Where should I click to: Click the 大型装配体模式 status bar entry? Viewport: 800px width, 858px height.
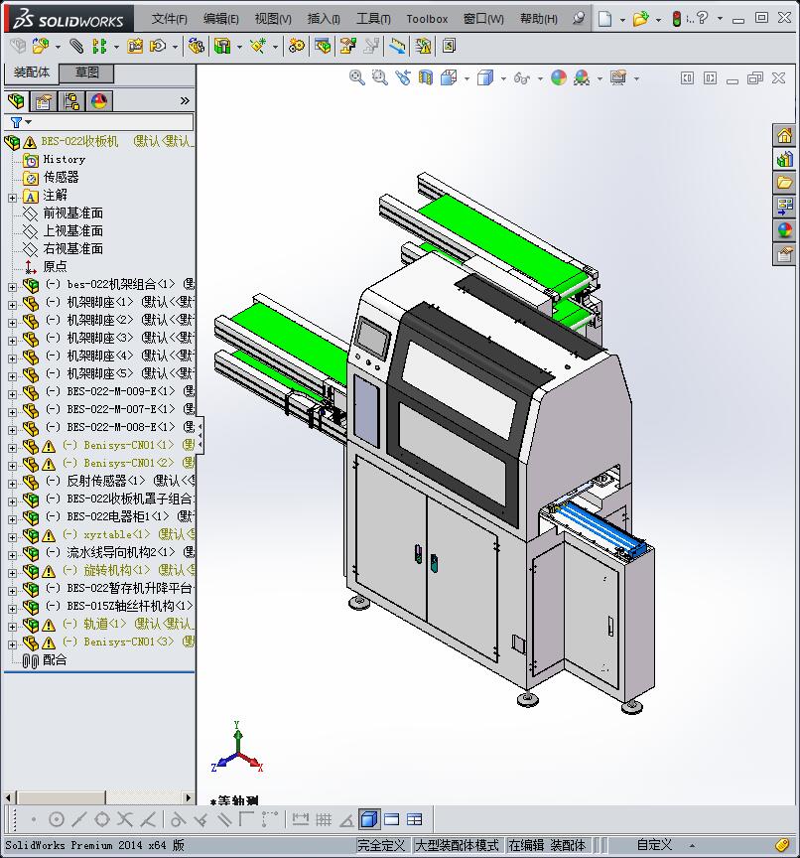pyautogui.click(x=457, y=845)
